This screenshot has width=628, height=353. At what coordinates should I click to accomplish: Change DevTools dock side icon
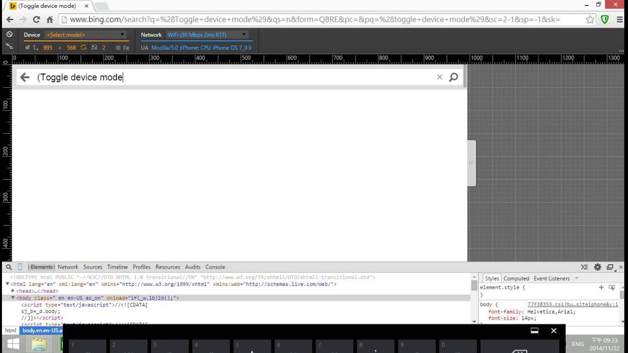[x=610, y=267]
